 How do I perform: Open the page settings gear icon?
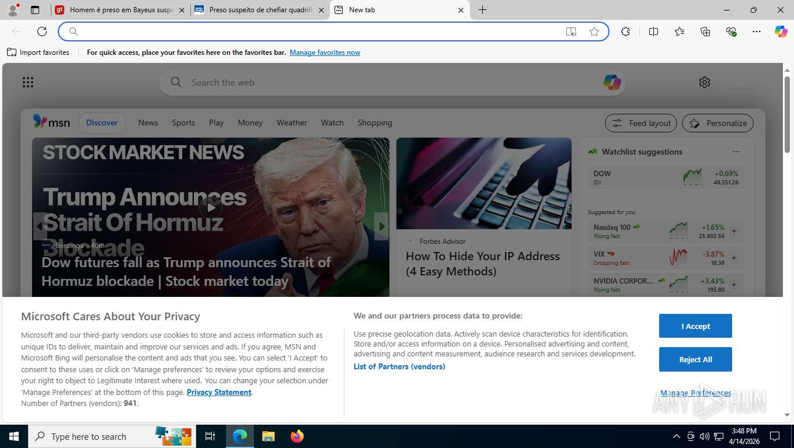pyautogui.click(x=705, y=82)
